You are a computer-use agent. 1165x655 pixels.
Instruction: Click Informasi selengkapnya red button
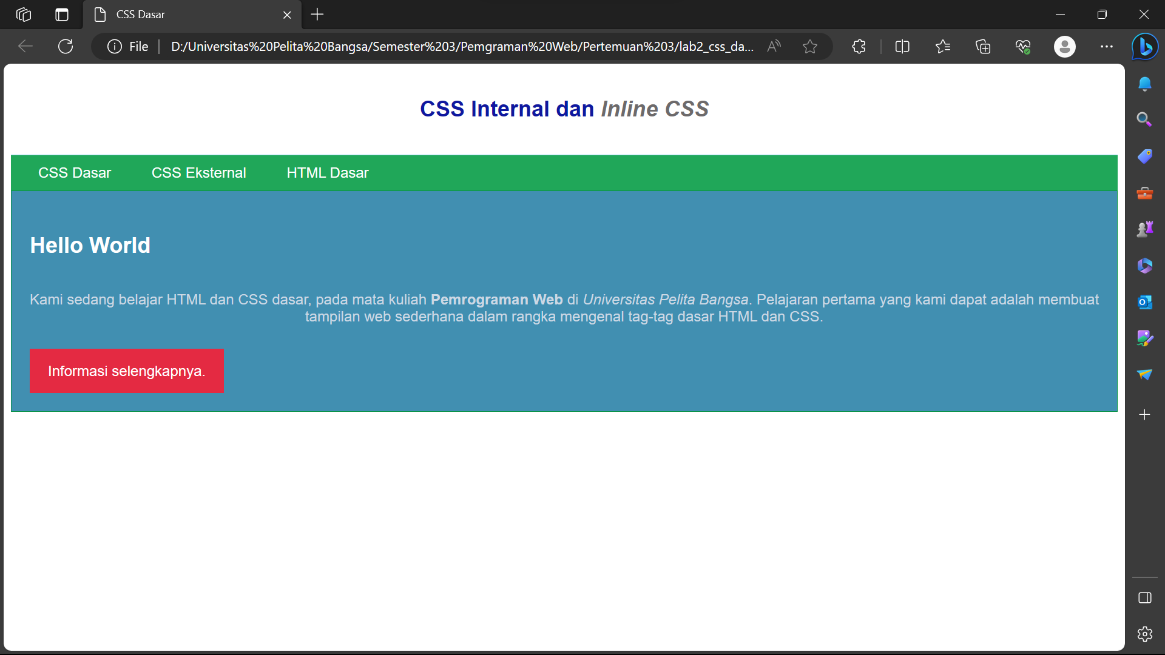[127, 371]
